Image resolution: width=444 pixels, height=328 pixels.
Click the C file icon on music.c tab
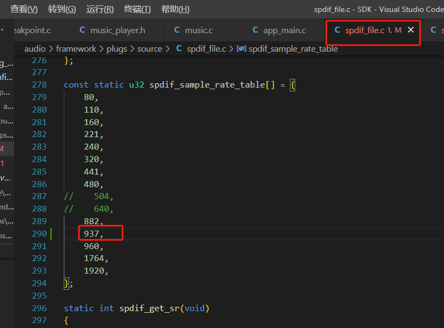pyautogui.click(x=177, y=30)
